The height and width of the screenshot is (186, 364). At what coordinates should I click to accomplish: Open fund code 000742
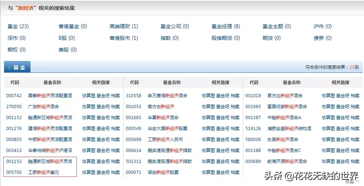14,95
